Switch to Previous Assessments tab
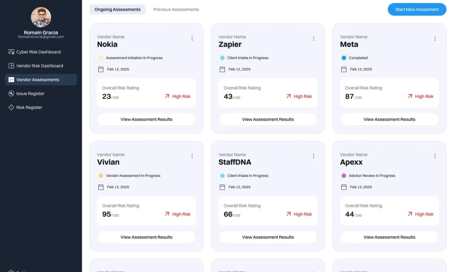The image size is (454, 272). pyautogui.click(x=176, y=10)
